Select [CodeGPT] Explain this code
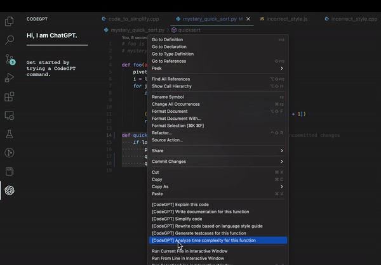 coord(218,204)
